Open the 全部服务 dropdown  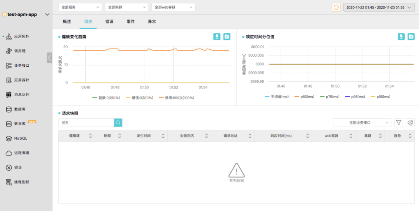(80, 7)
